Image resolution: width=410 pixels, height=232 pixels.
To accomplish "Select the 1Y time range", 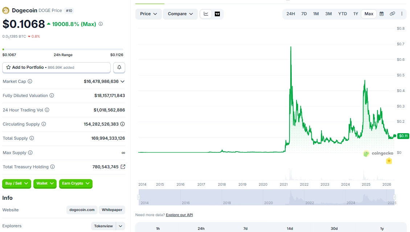I will pyautogui.click(x=356, y=14).
